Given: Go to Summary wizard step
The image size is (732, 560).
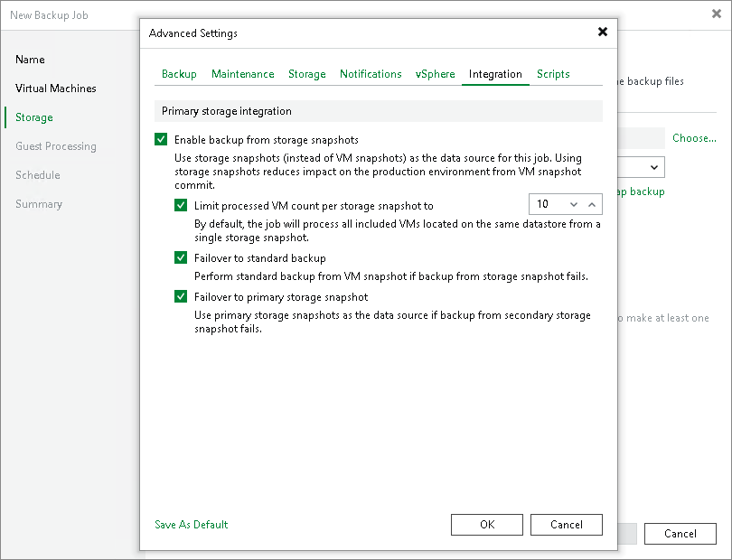Looking at the screenshot, I should pos(39,204).
